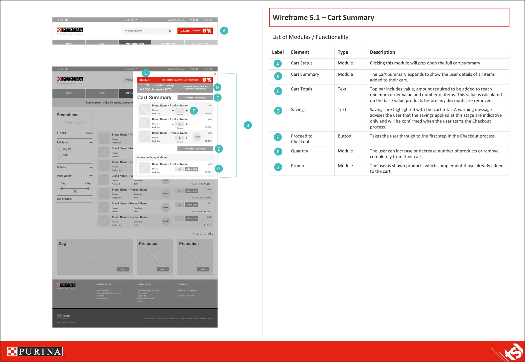Click minus on the 30.00€ cart item

173,111
